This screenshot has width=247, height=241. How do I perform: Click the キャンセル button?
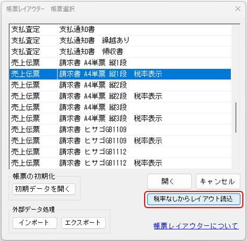pyautogui.click(x=218, y=182)
